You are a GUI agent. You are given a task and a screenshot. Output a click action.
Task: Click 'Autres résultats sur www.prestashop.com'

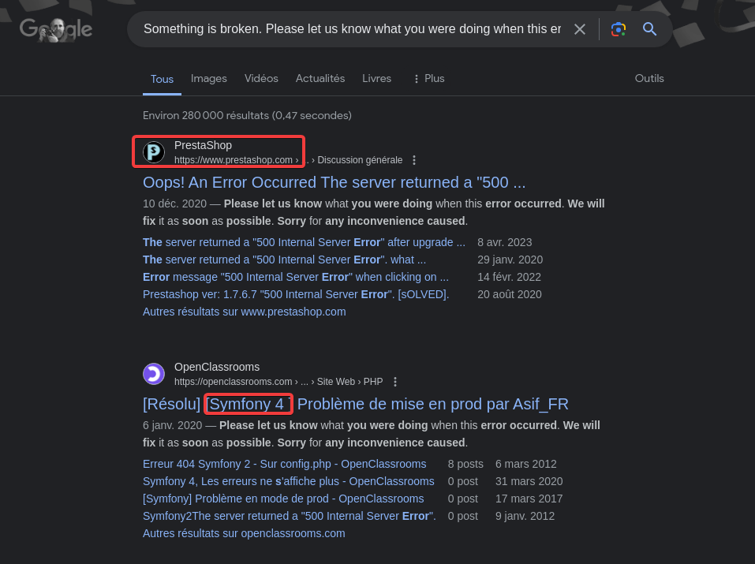point(244,312)
